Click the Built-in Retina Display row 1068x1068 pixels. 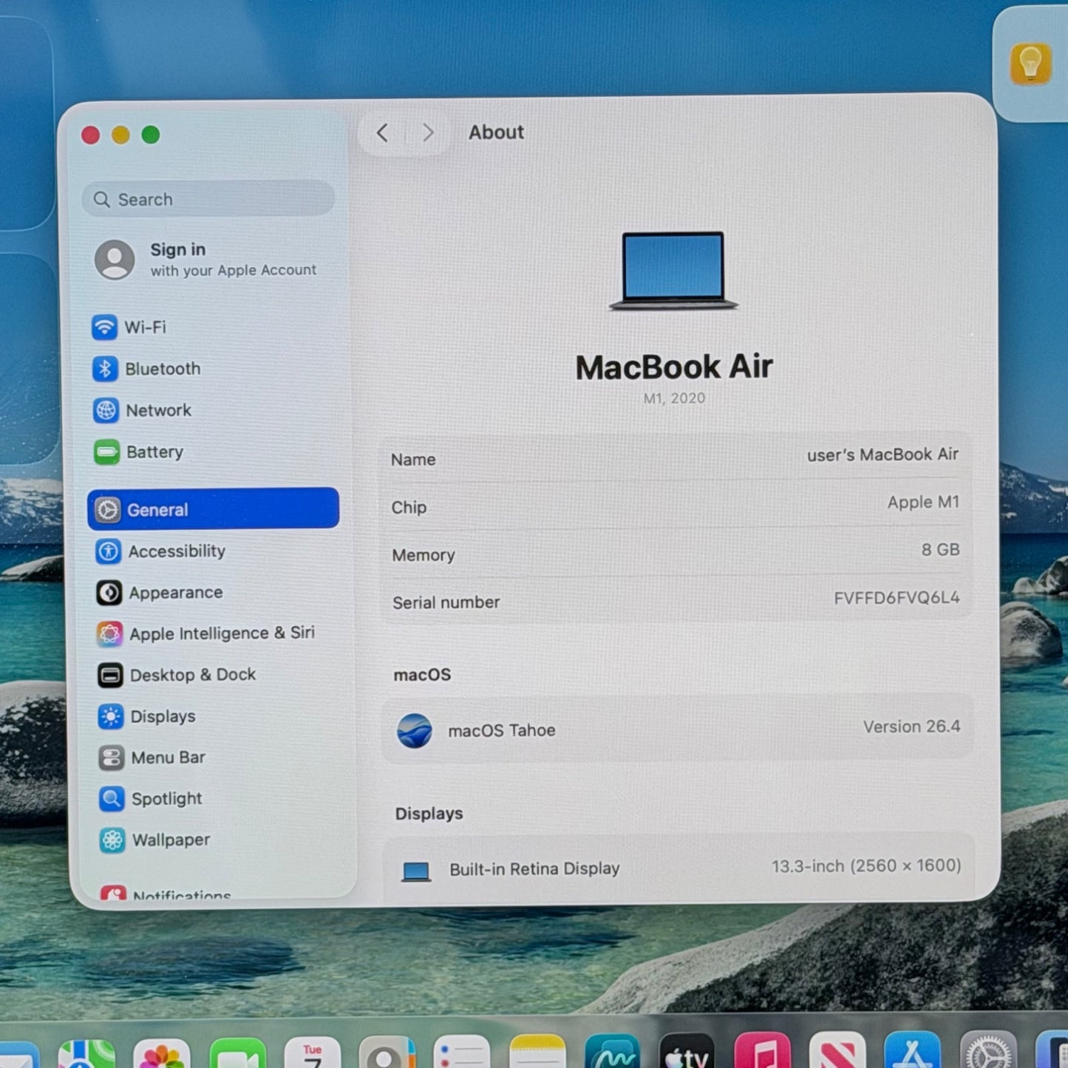tap(678, 868)
